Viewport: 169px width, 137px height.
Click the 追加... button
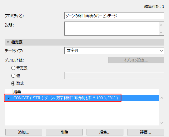tap(24, 132)
